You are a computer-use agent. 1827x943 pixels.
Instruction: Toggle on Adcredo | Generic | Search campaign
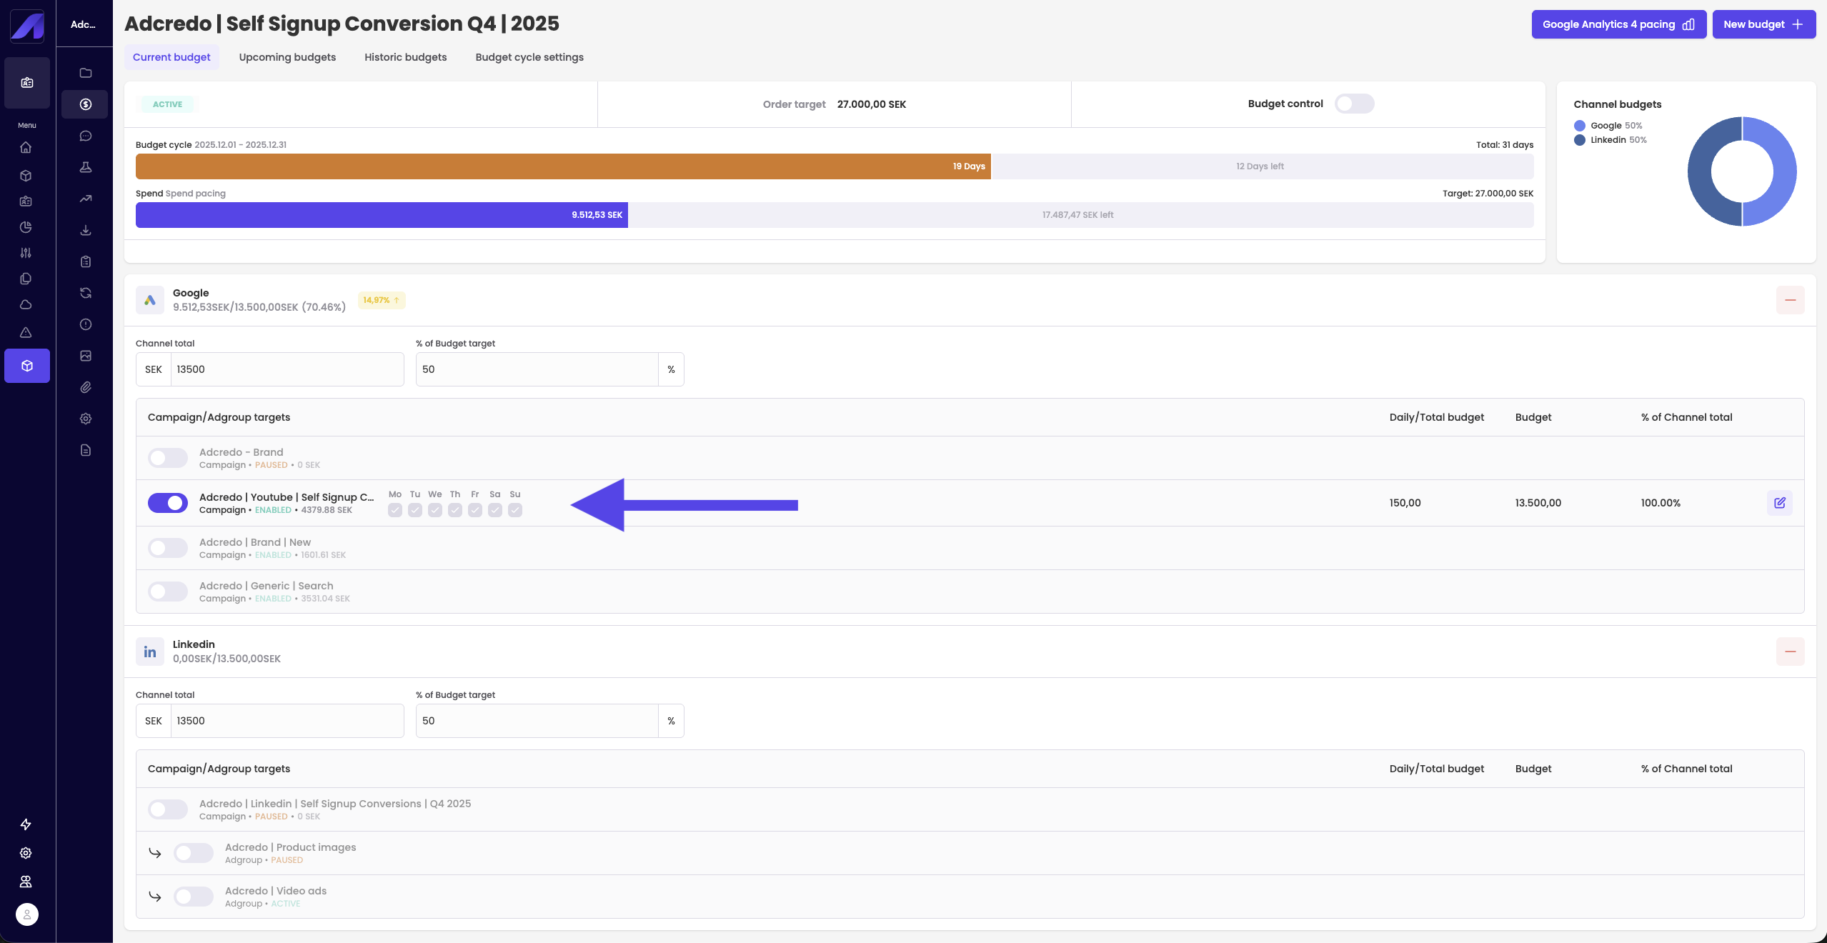pyautogui.click(x=168, y=592)
